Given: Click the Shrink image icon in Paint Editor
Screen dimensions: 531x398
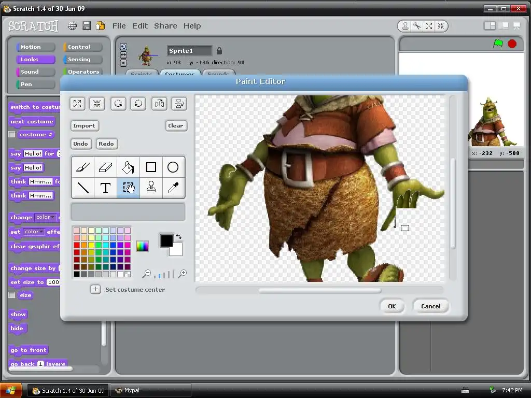Looking at the screenshot, I should [x=97, y=104].
